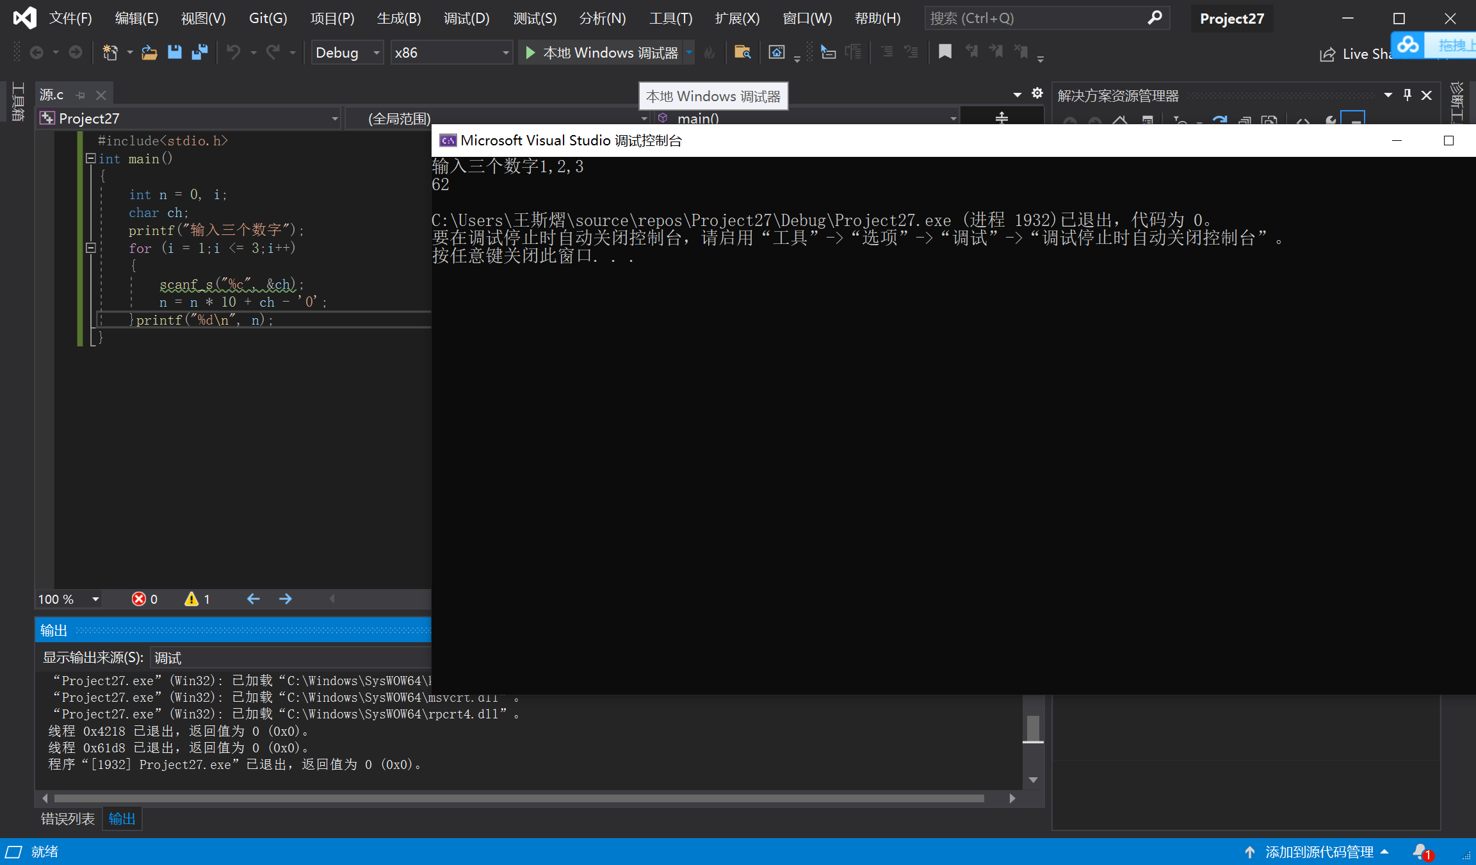Open the 显示输出来源 调试 dropdown
1476x865 pixels.
[x=291, y=658]
